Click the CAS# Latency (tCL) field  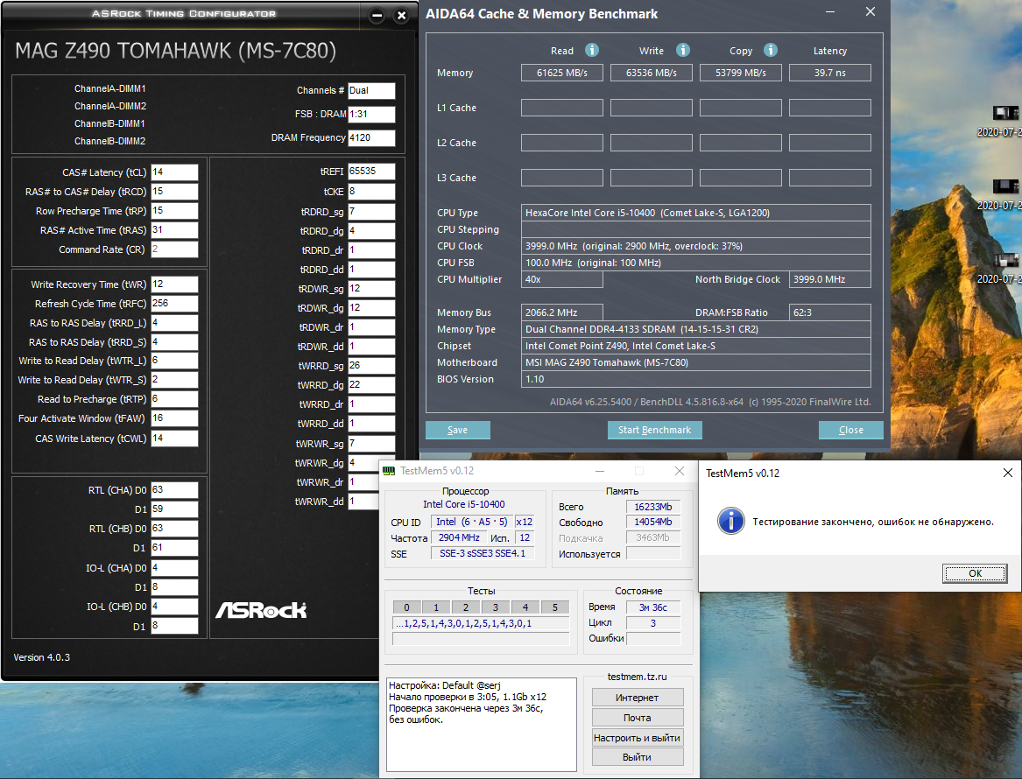[x=174, y=172]
